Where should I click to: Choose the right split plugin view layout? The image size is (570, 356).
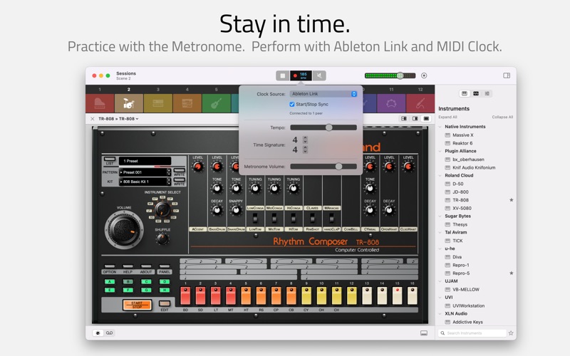[415, 119]
